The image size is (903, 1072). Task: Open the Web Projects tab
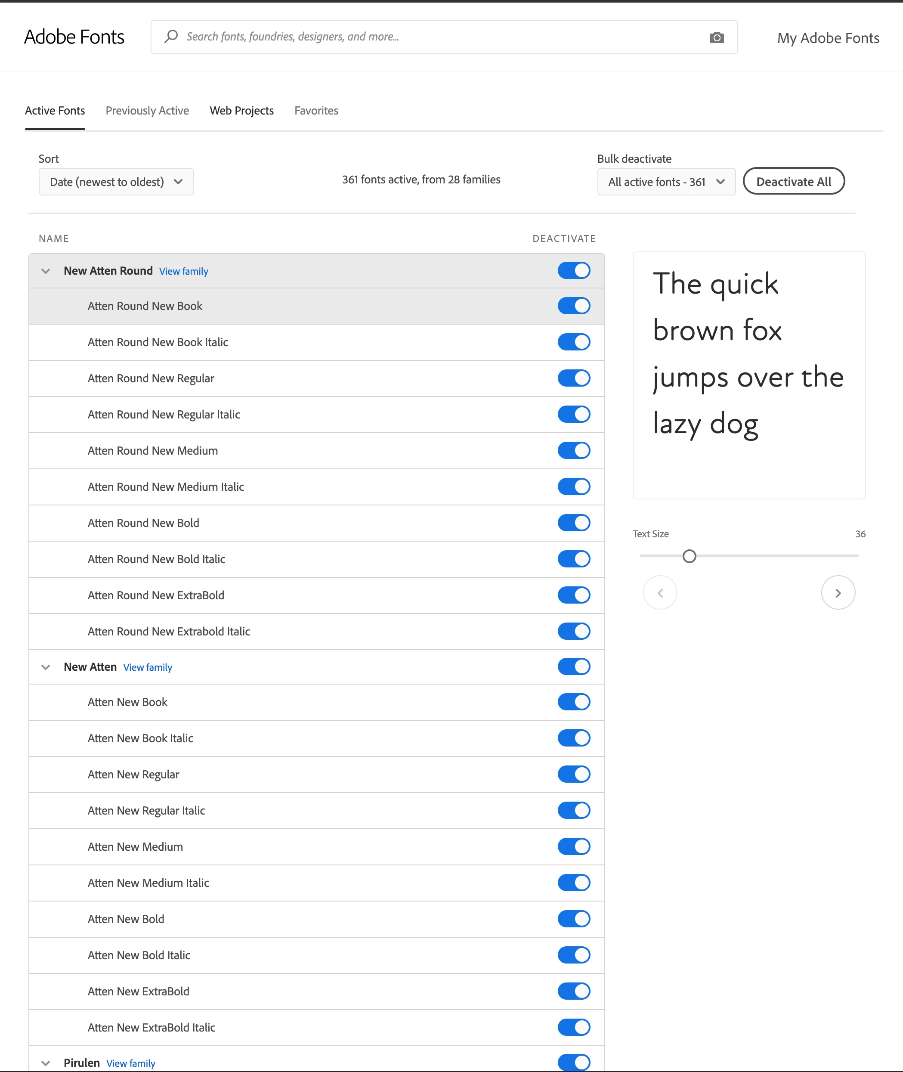tap(241, 111)
